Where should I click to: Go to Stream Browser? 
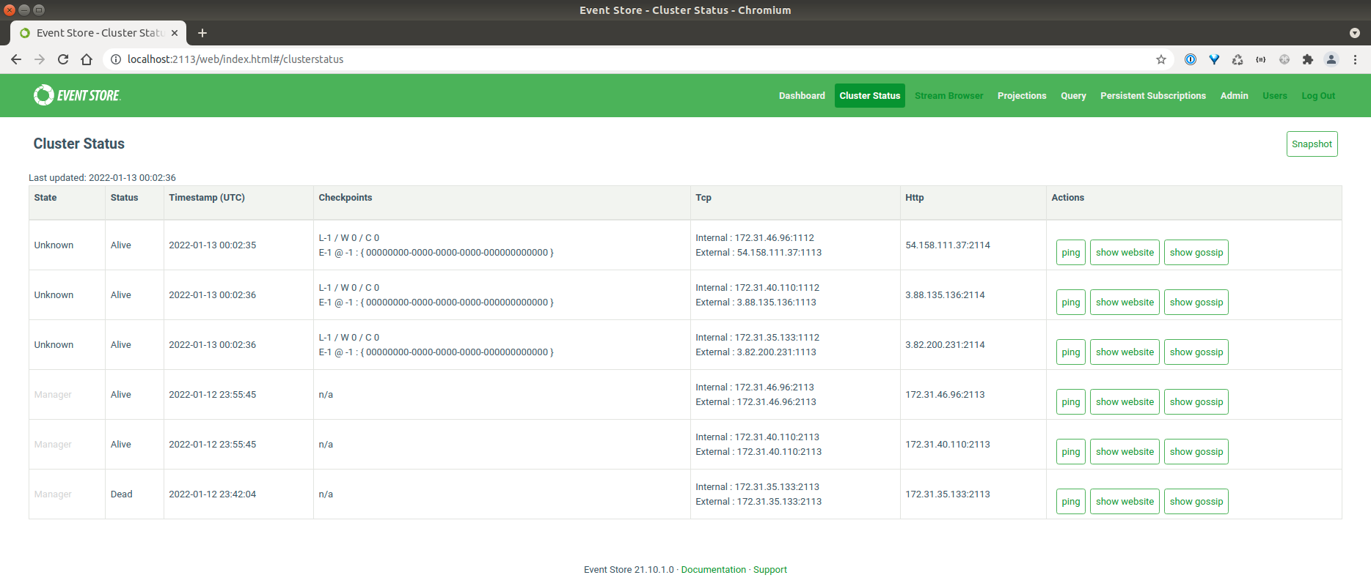949,96
